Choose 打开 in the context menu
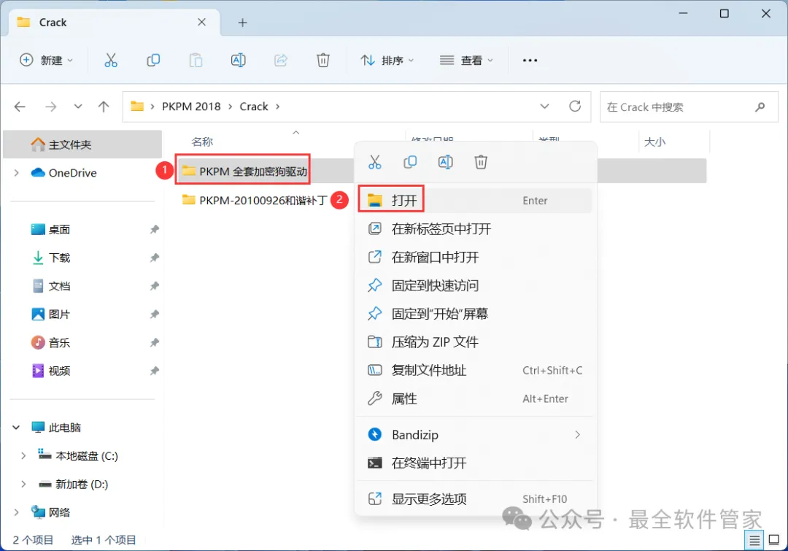This screenshot has height=551, width=788. [475, 201]
